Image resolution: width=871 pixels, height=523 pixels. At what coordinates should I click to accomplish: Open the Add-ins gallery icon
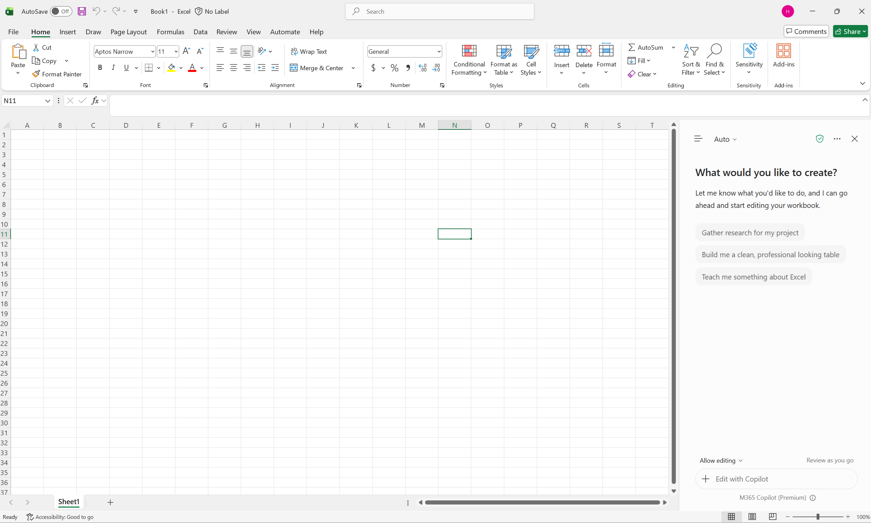coord(784,51)
